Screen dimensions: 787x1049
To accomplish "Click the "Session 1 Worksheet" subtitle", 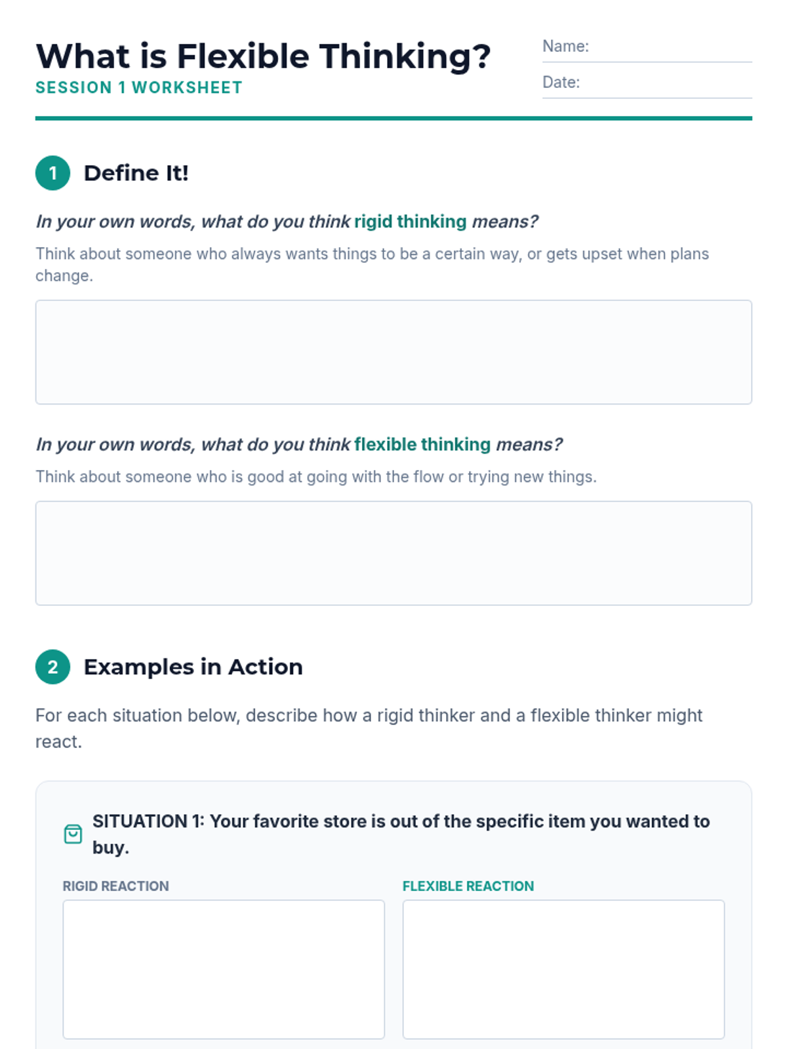I will pyautogui.click(x=139, y=88).
